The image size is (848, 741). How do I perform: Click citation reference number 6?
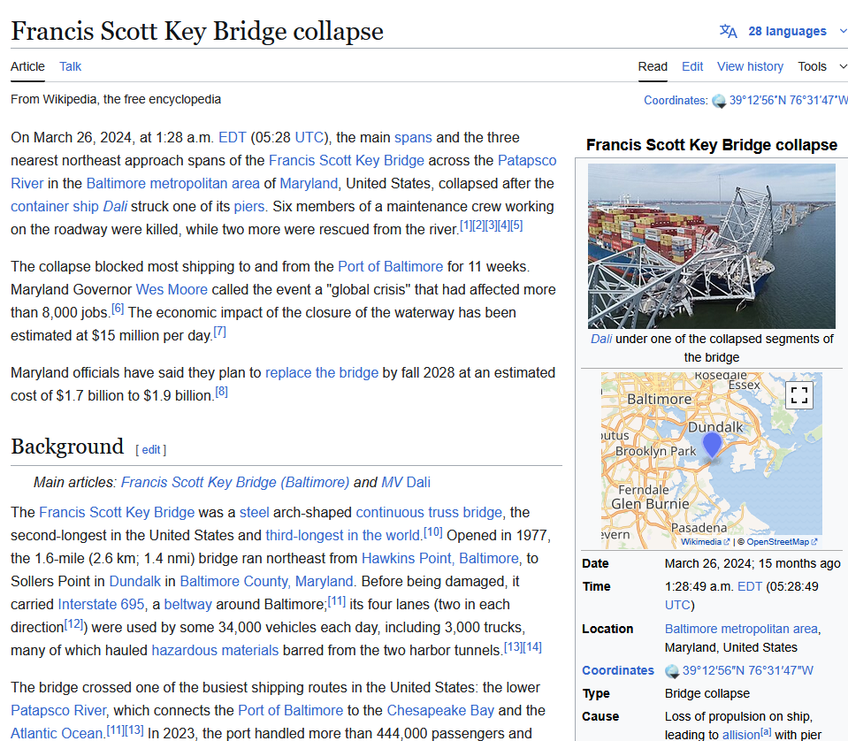(118, 309)
